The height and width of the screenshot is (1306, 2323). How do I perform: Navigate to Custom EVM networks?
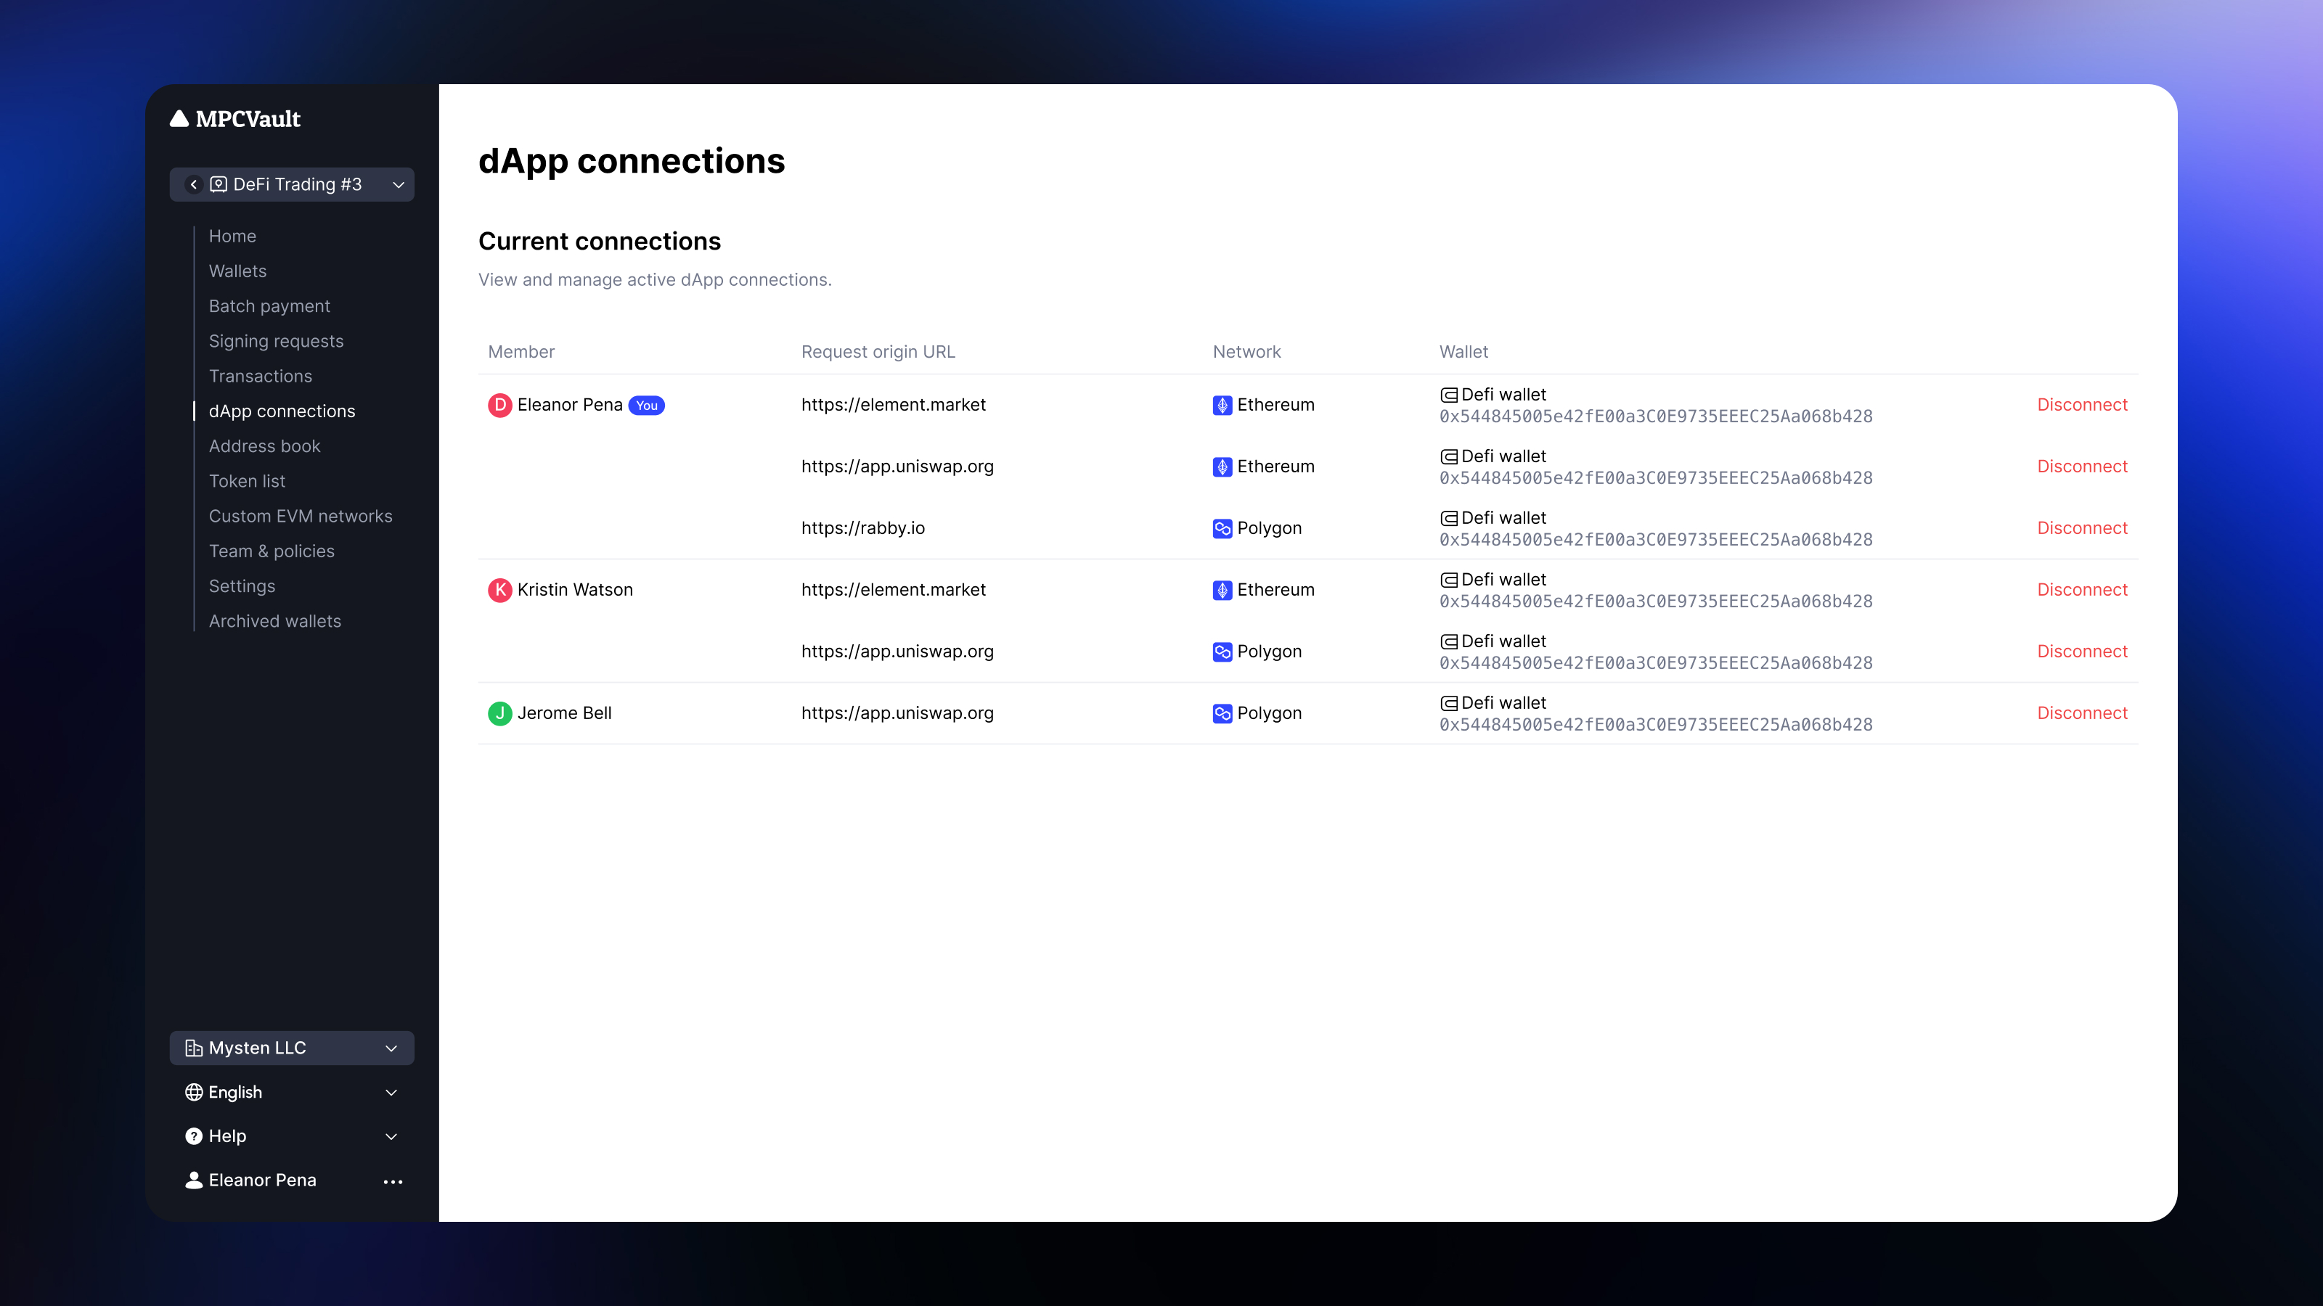(301, 516)
